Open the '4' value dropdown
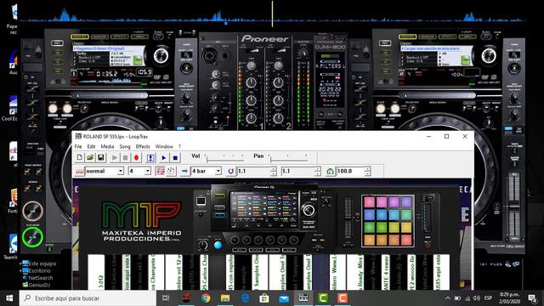 click(147, 171)
